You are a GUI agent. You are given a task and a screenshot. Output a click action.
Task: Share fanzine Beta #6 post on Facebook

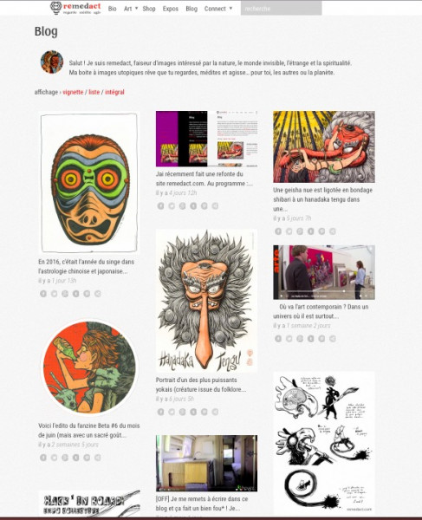(43, 458)
